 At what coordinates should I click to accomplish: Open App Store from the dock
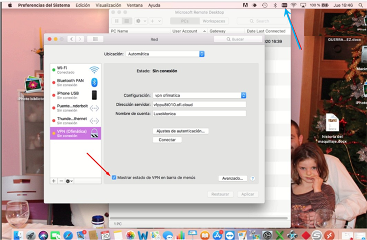point(217,235)
